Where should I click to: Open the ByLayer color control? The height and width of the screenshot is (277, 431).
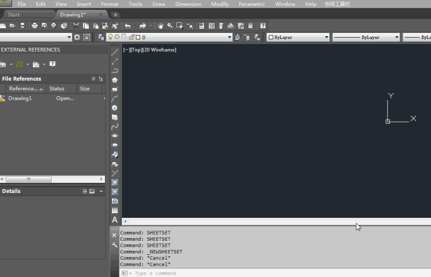(298, 38)
